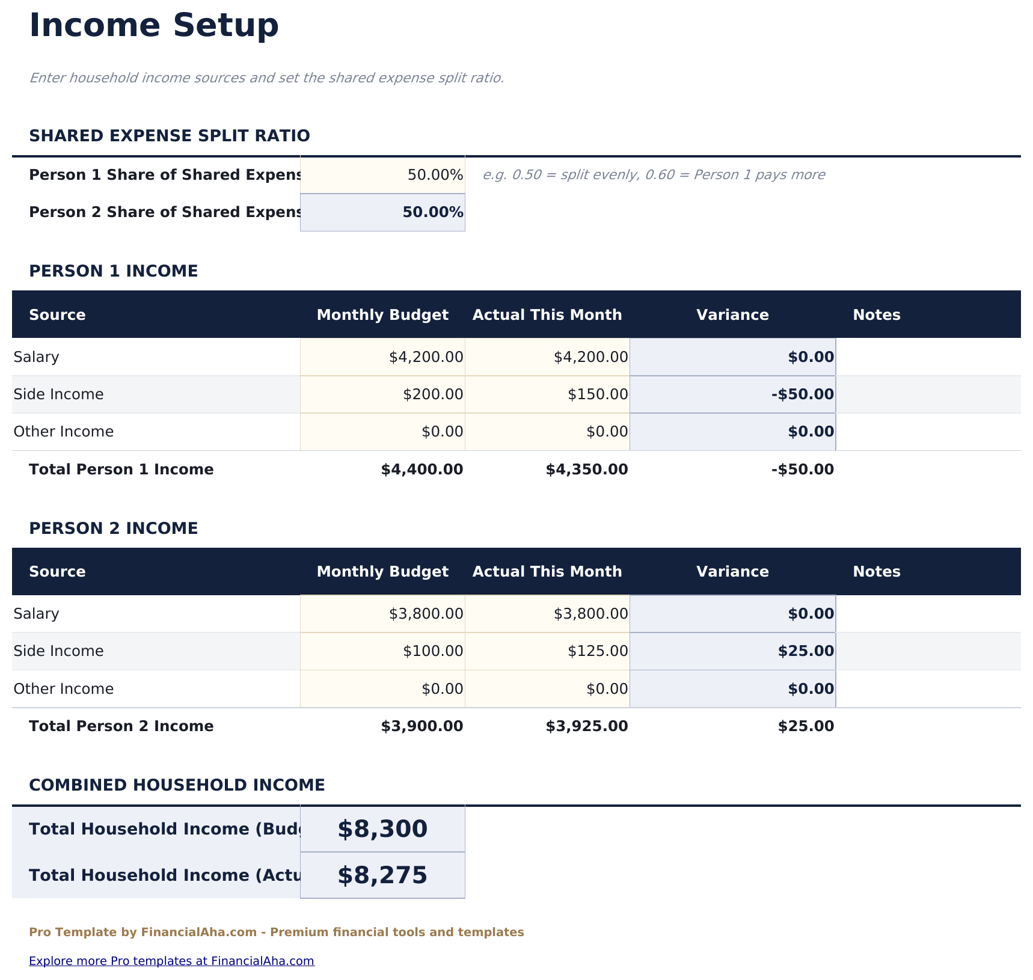Click the Person 1 Share percentage input field
1033x980 pixels.
click(382, 174)
